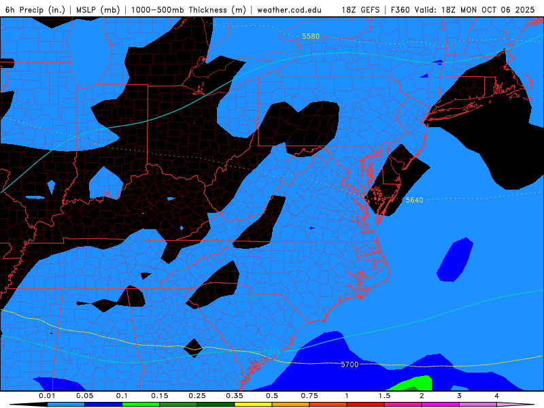Viewport: 544px width, 408px height.
Task: Click the legend value 3
Action: tap(460, 396)
